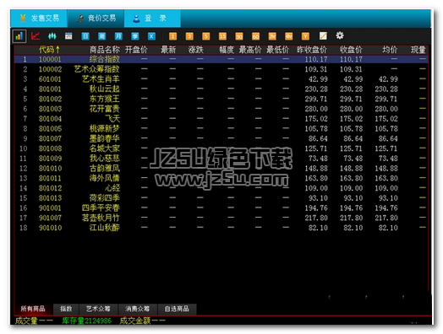
Task: Sort by the 最新 column header
Action: [168, 50]
